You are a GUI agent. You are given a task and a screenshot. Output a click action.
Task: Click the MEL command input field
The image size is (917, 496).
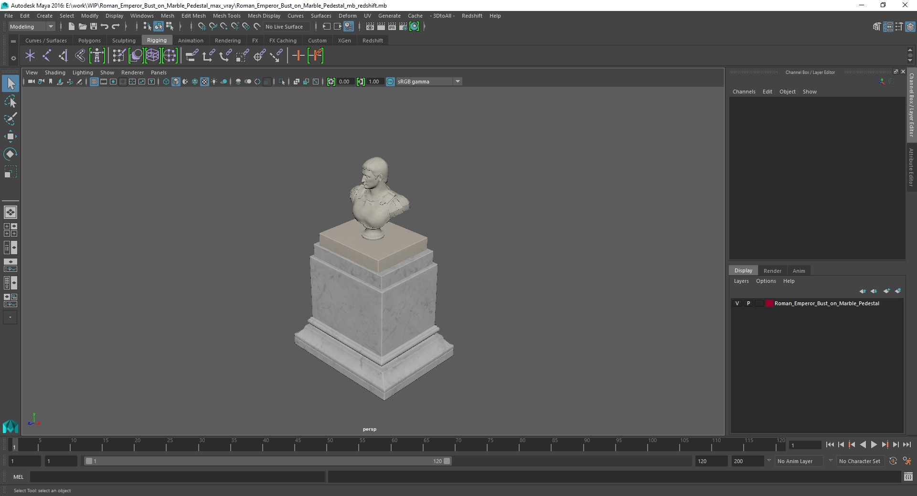pos(177,476)
